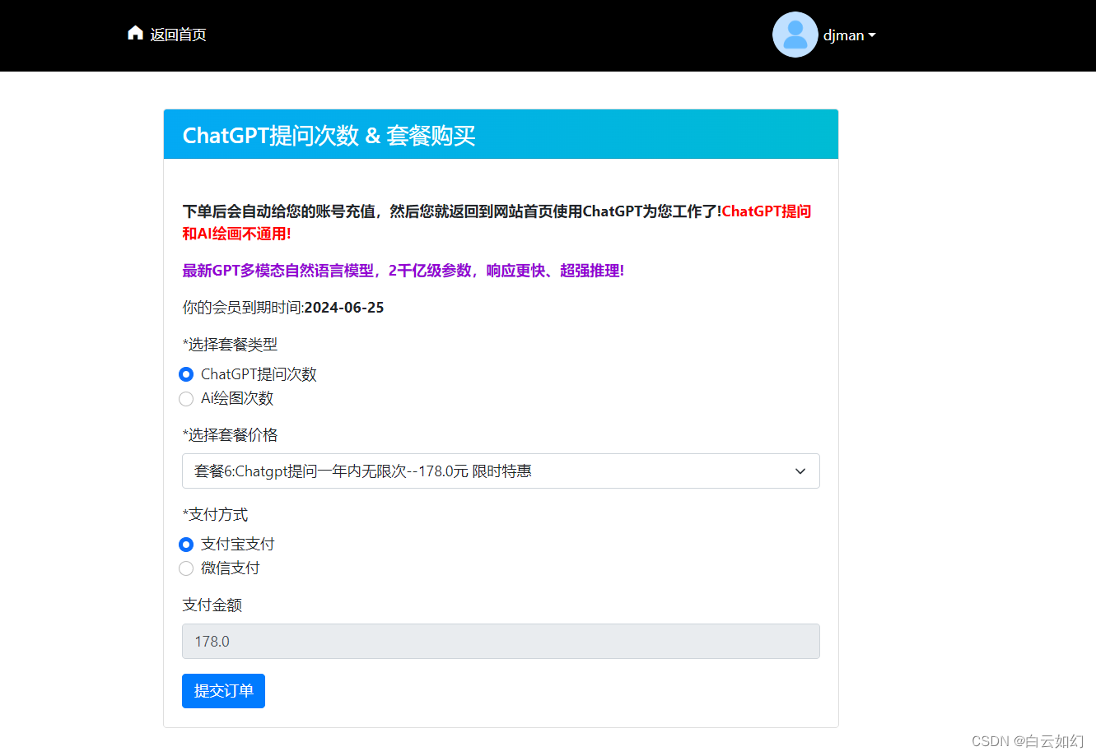Click the *支付方式 label
1096x756 pixels.
coord(215,515)
